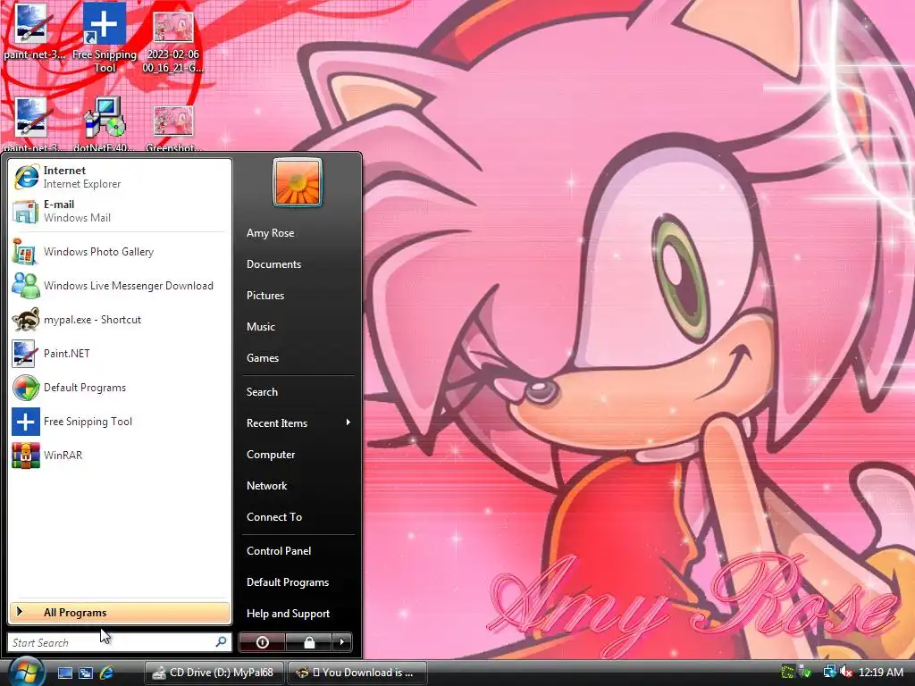Open Internet Explorer from the Start menu
Screen dimensions: 915x686
tap(120, 177)
